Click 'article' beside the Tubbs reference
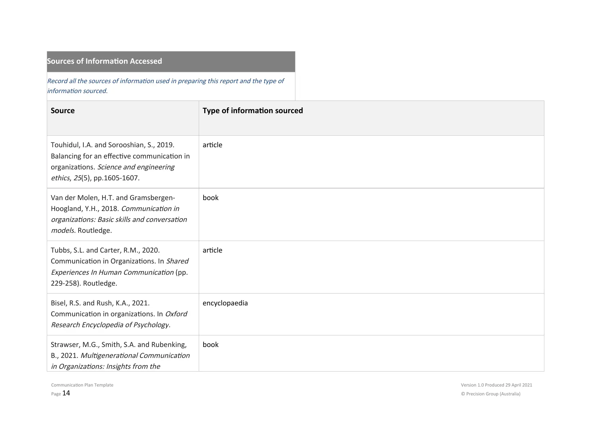Viewport: 599px width, 423px height. pyautogui.click(x=212, y=250)
